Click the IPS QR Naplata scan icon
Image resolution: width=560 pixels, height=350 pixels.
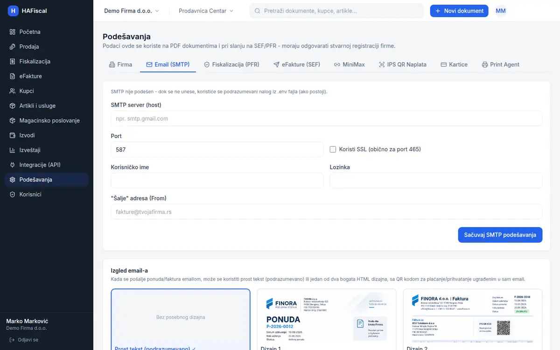pos(382,65)
